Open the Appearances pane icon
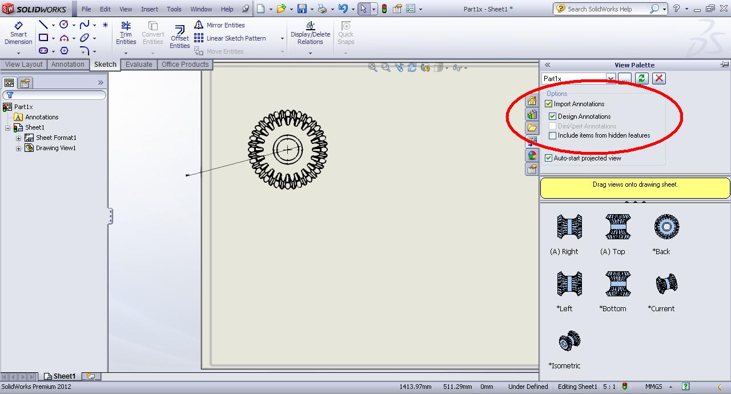This screenshot has width=731, height=394. 532,155
